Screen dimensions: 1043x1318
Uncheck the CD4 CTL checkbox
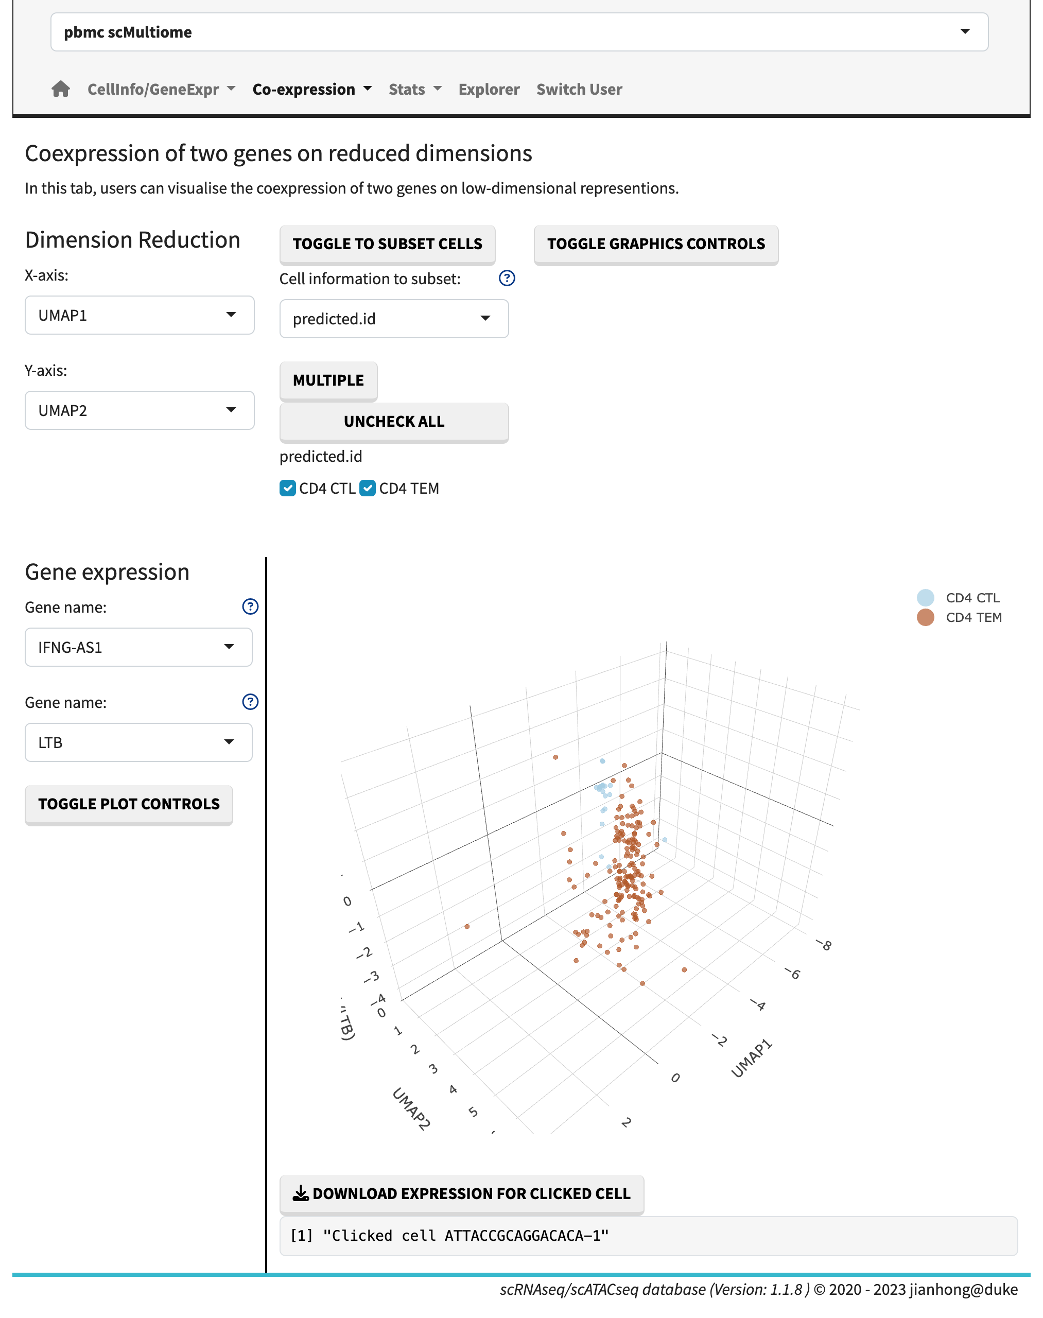coord(288,488)
